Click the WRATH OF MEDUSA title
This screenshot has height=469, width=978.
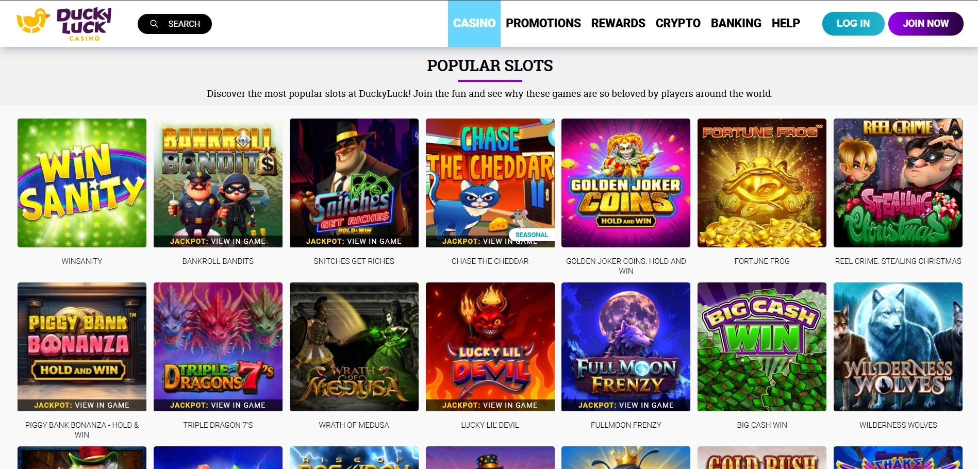pyautogui.click(x=354, y=425)
